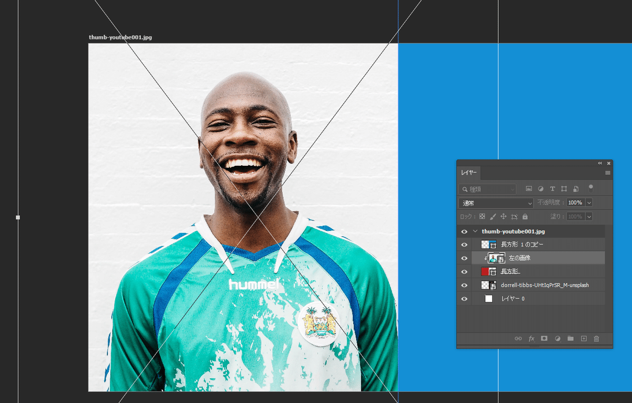Click the transform handle at left edge
The height and width of the screenshot is (403, 632).
click(18, 217)
